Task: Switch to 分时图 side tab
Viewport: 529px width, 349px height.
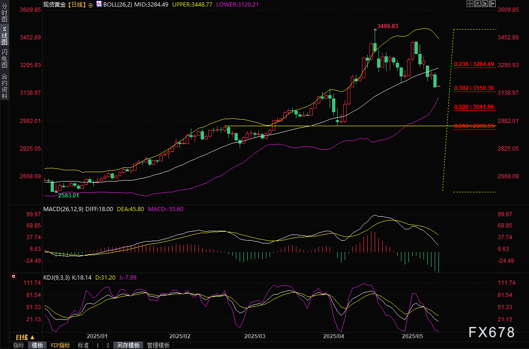Action: pyautogui.click(x=4, y=15)
